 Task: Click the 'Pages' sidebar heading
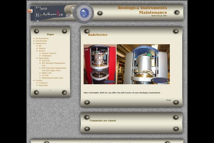tap(50, 34)
